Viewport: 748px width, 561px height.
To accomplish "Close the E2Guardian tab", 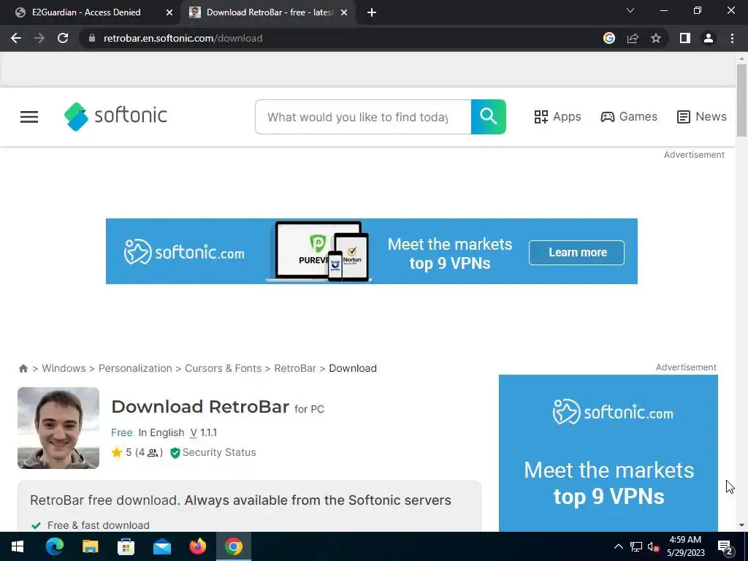I will [x=169, y=12].
